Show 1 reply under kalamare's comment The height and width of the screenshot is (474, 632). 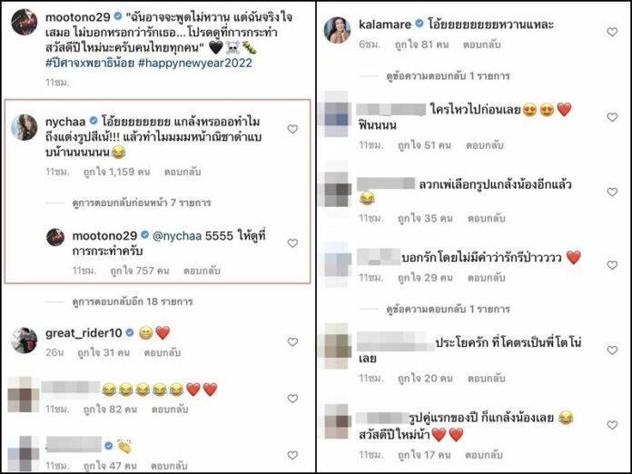click(448, 75)
